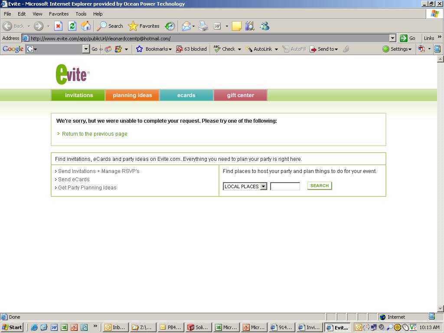The height and width of the screenshot is (333, 444).
Task: Expand the Address bar URL dropdown
Action: click(392, 38)
